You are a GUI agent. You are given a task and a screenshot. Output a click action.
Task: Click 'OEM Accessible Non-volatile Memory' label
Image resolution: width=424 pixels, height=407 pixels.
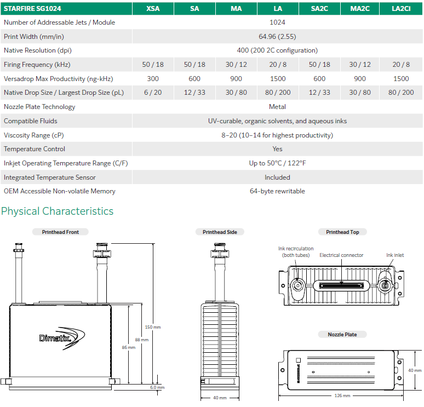[60, 191]
